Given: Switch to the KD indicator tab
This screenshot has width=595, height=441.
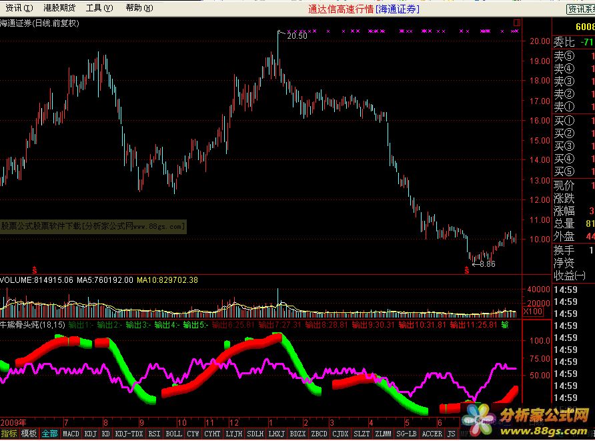Looking at the screenshot, I should tap(106, 434).
